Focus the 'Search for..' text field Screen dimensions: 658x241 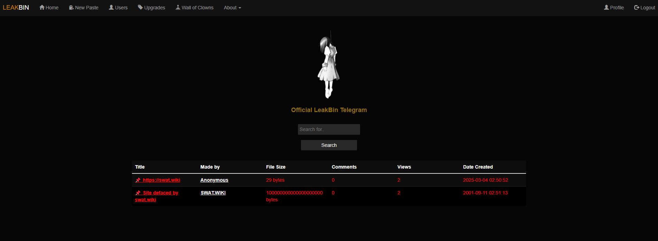pyautogui.click(x=329, y=129)
